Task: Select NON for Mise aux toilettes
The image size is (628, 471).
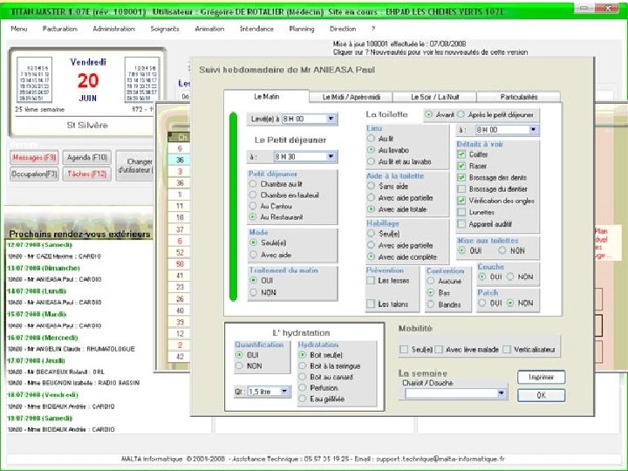Action: pyautogui.click(x=502, y=250)
